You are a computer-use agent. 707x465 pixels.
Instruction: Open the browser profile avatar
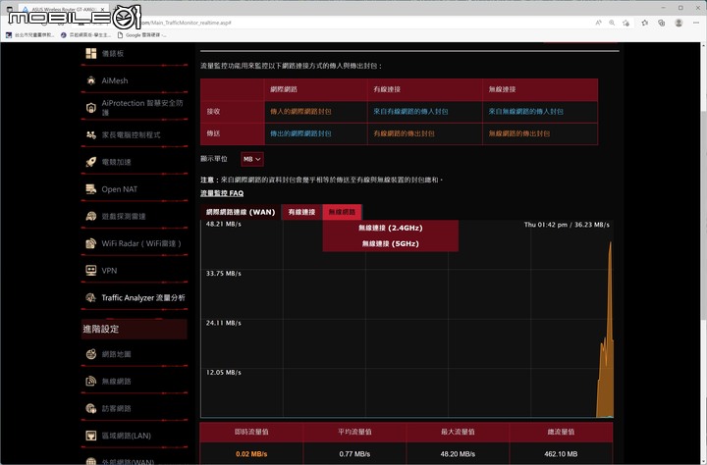[x=679, y=23]
